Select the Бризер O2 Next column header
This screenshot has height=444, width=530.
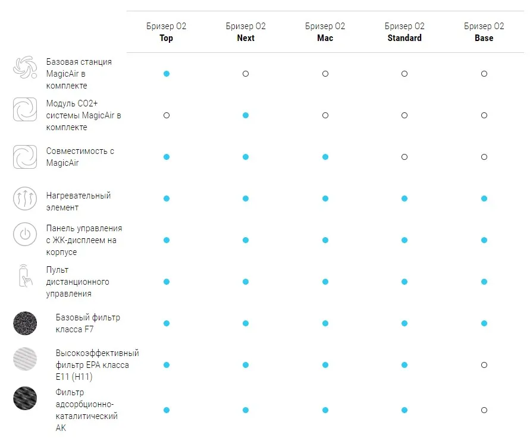tap(246, 32)
